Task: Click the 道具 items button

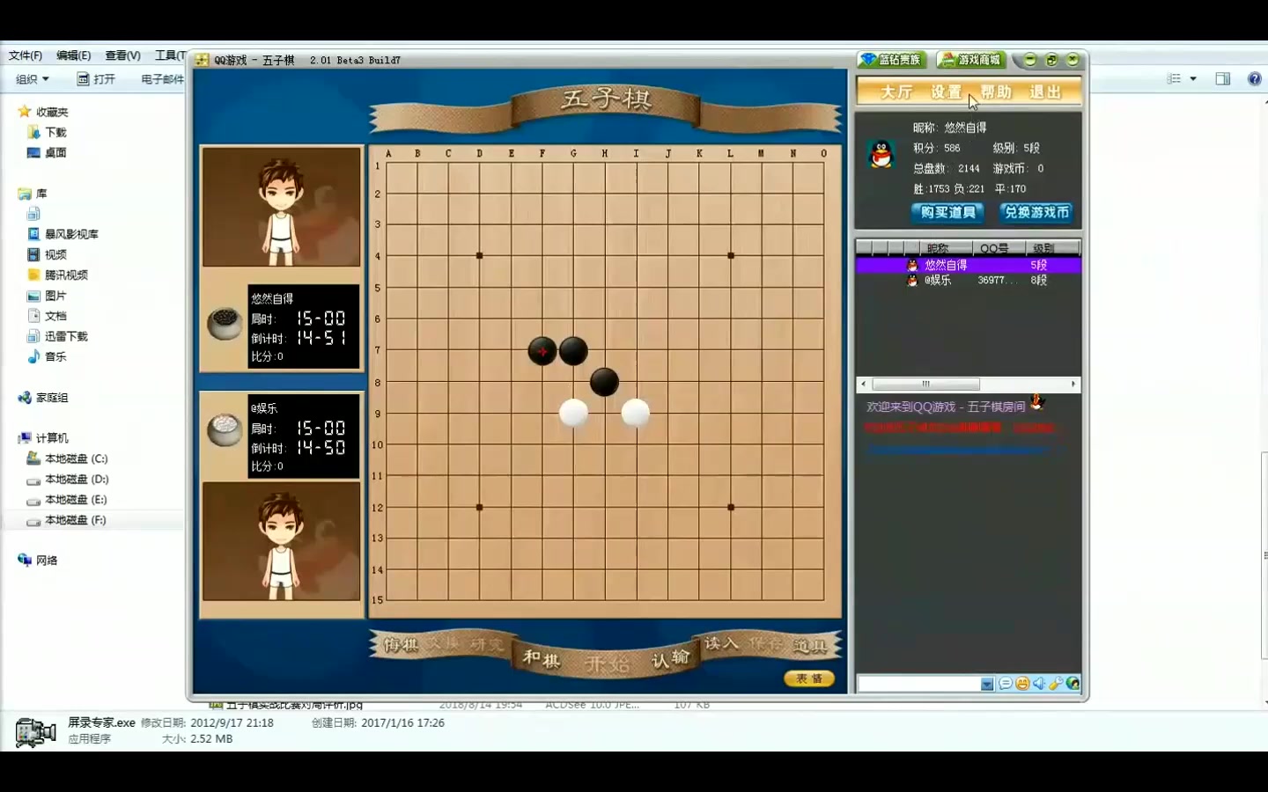Action: click(810, 646)
